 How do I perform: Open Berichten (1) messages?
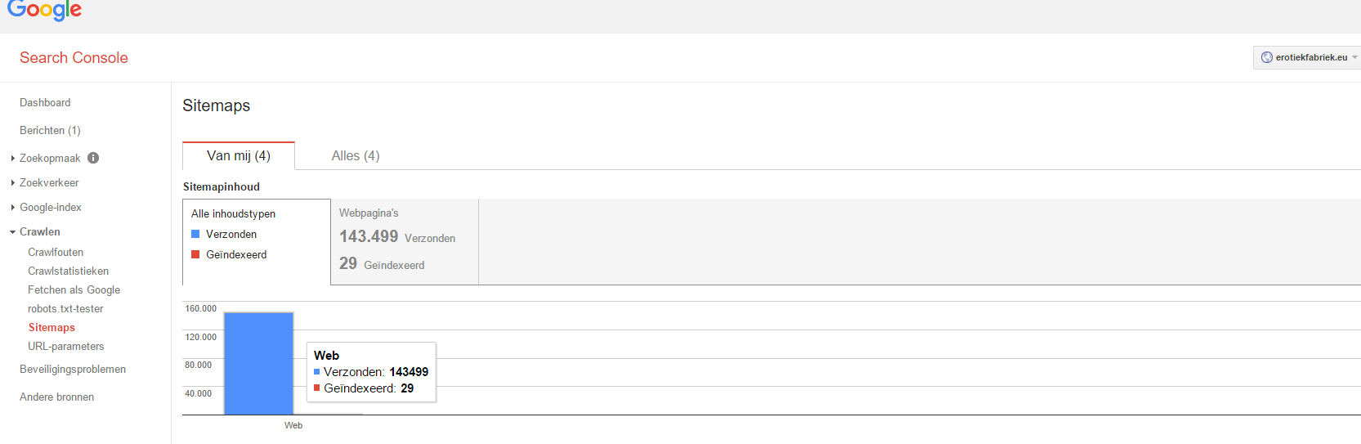(50, 130)
